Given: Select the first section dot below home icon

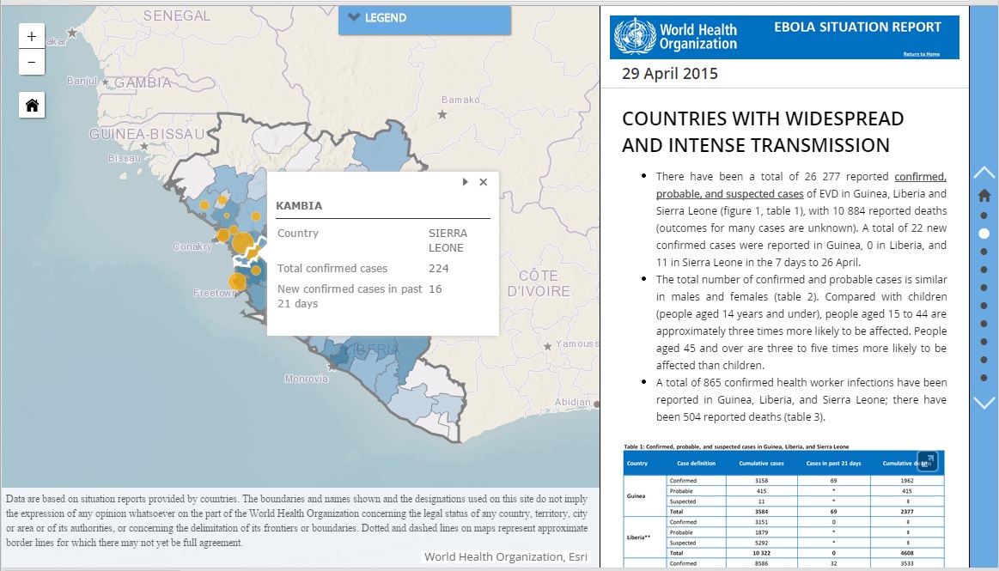Looking at the screenshot, I should 984,216.
